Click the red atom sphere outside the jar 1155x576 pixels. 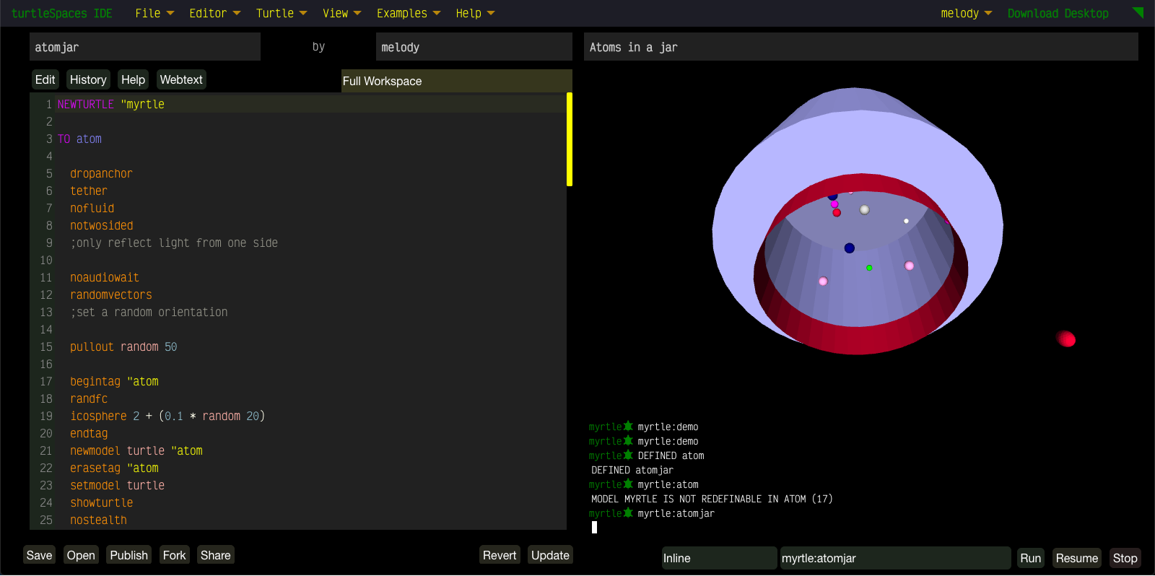(1065, 339)
